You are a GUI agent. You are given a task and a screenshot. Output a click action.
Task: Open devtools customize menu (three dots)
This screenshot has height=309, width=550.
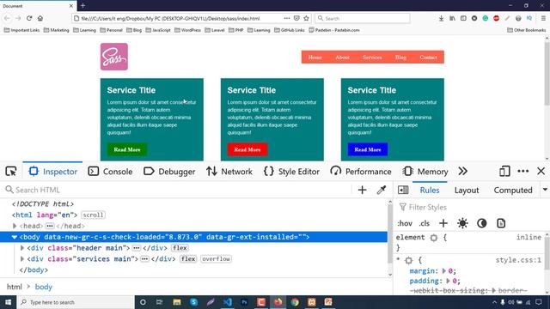click(523, 172)
